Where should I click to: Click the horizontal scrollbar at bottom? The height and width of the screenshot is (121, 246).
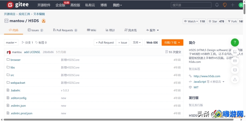(x=118, y=120)
